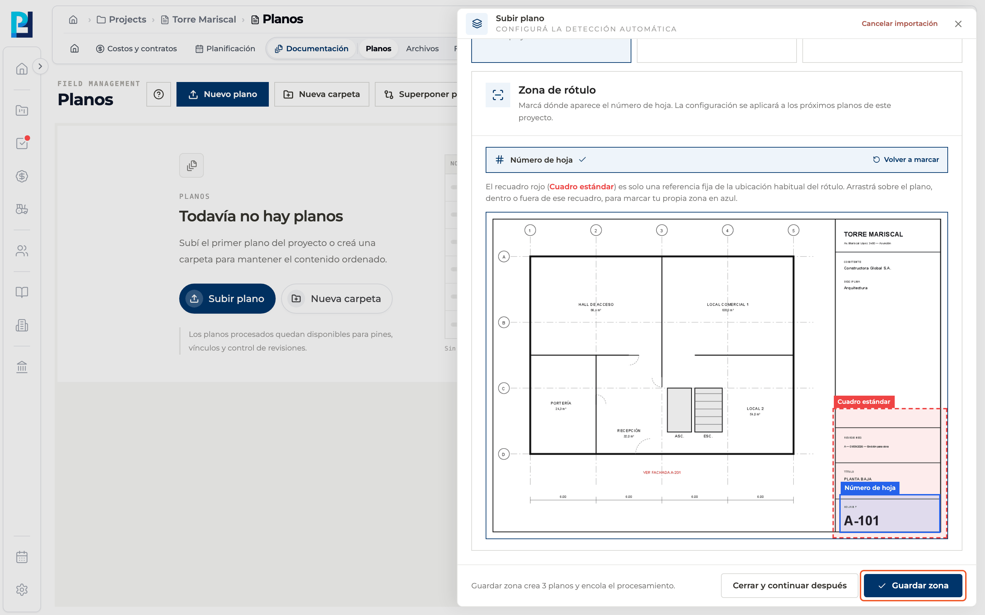Switch to Planificación tab
The image size is (985, 615).
pos(225,49)
